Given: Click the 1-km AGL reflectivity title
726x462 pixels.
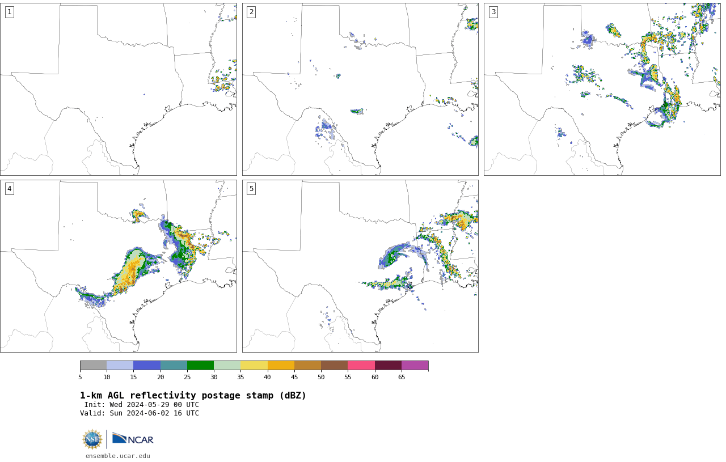Looking at the screenshot, I should (193, 396).
